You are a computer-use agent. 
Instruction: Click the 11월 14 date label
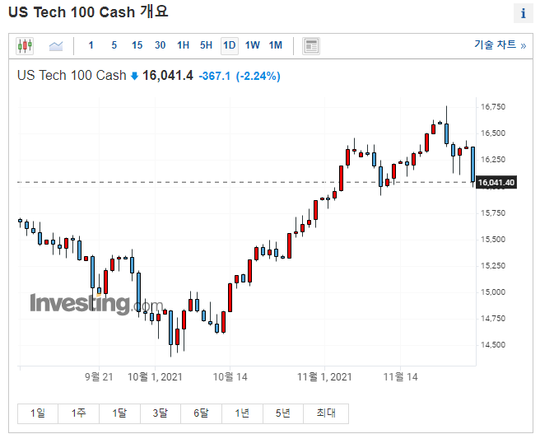tap(401, 377)
